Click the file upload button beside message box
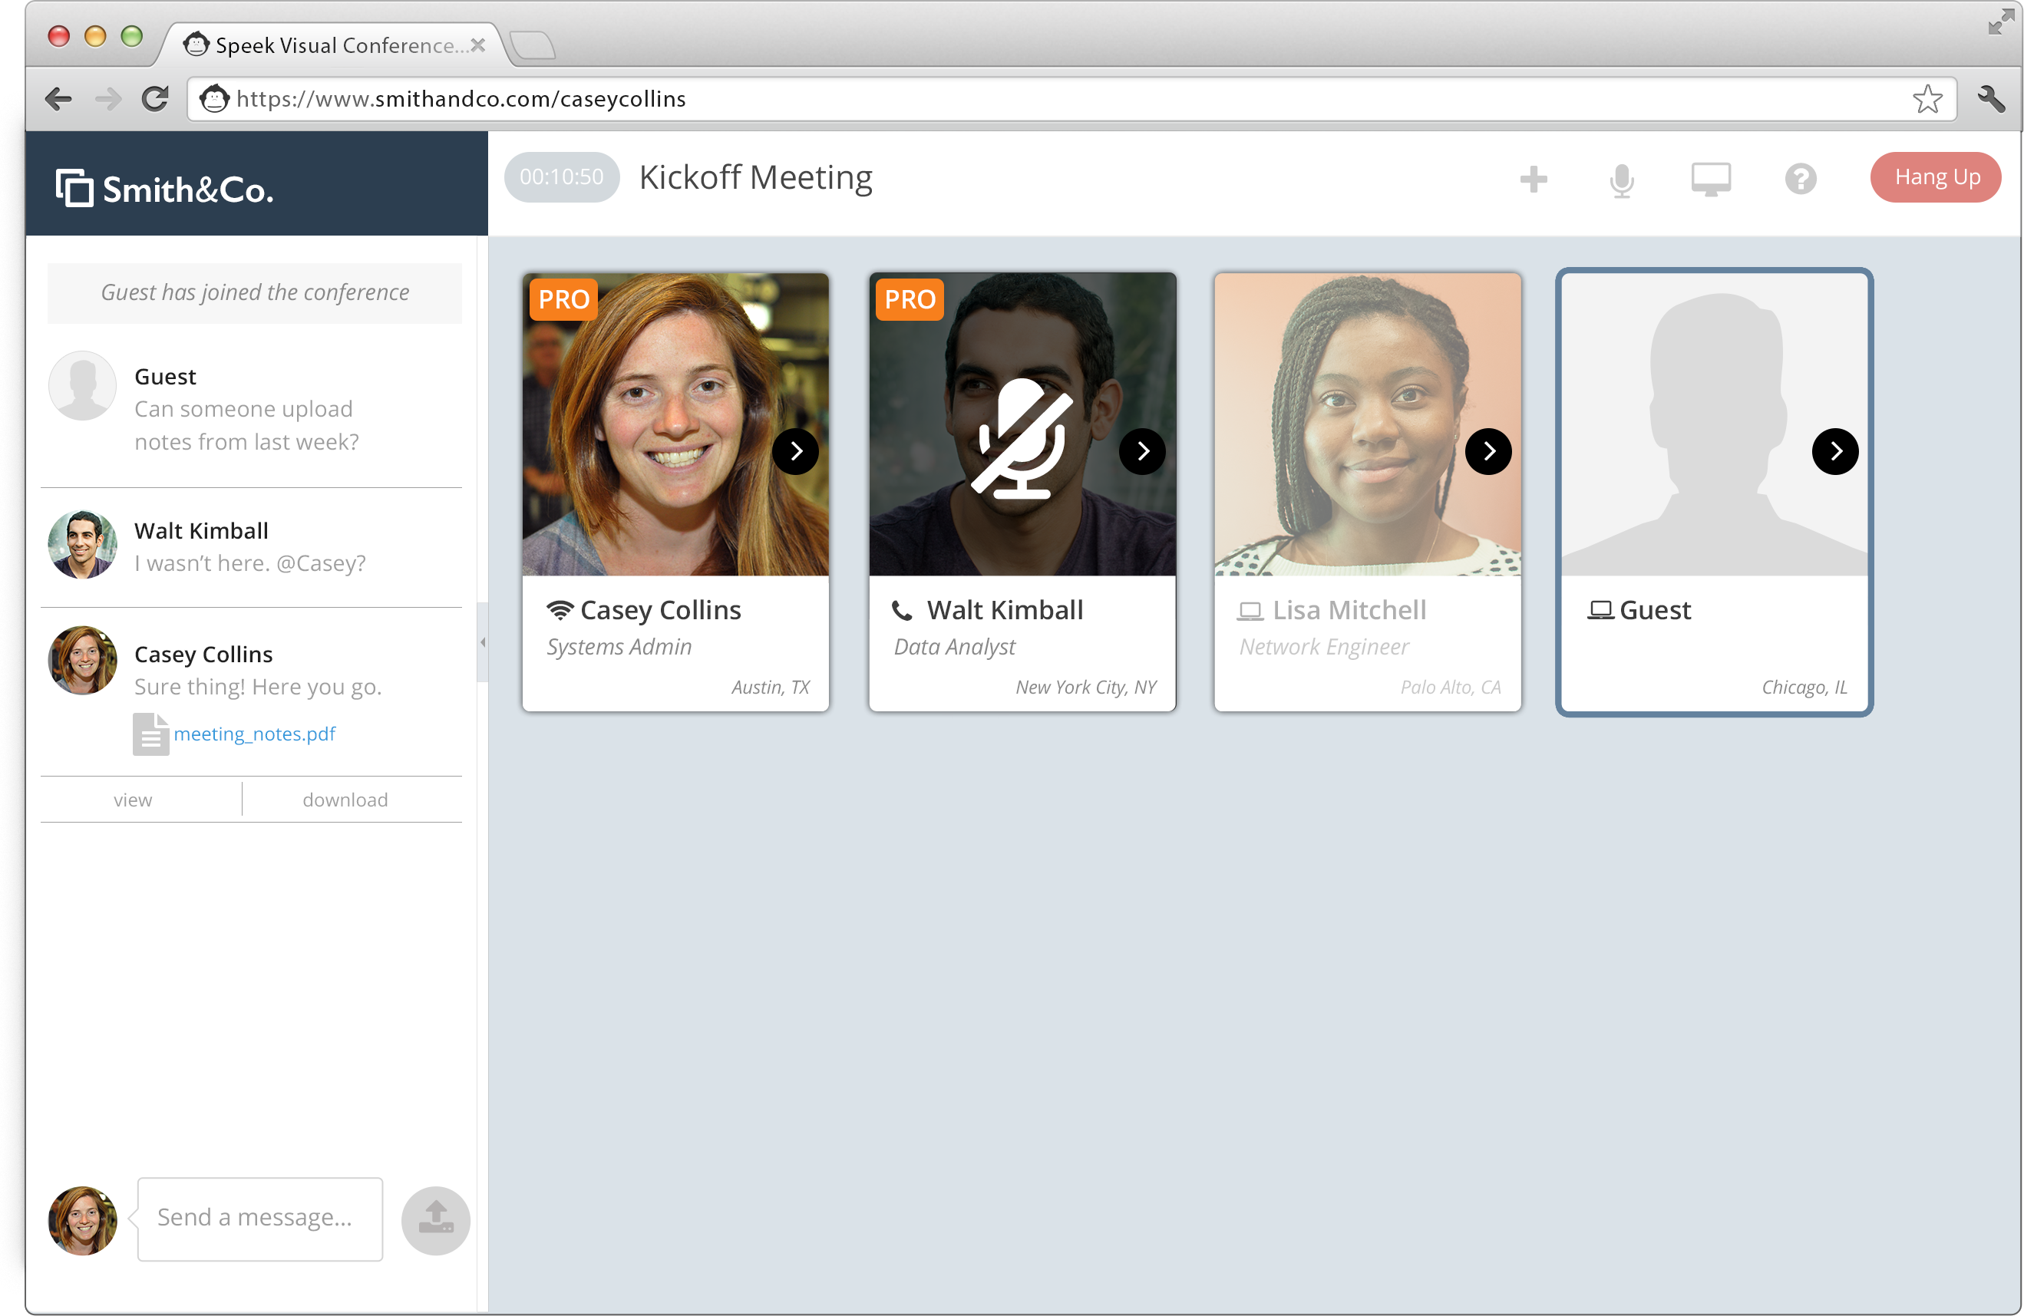The image size is (2024, 1316). tap(435, 1219)
